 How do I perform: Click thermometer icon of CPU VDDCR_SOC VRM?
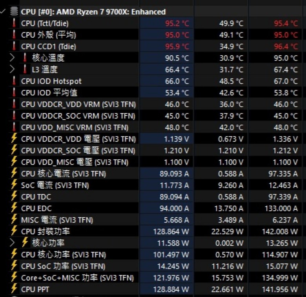14,115
